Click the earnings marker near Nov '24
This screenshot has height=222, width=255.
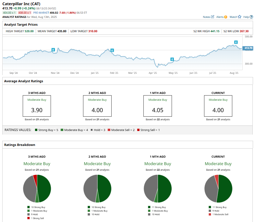pyautogui.click(x=53, y=50)
